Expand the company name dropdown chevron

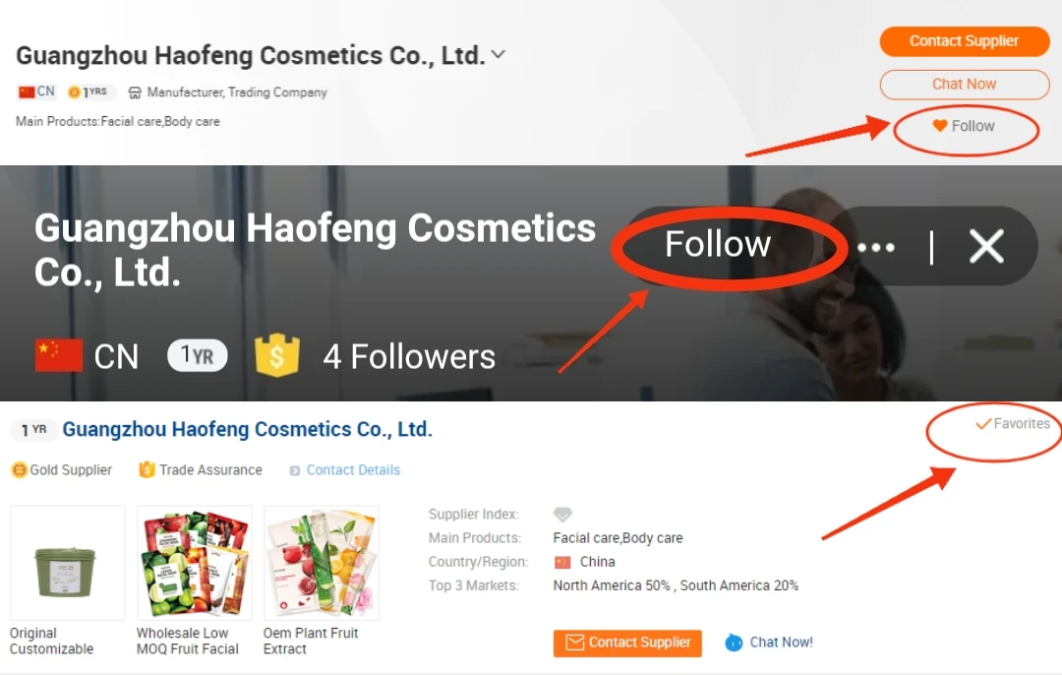498,54
